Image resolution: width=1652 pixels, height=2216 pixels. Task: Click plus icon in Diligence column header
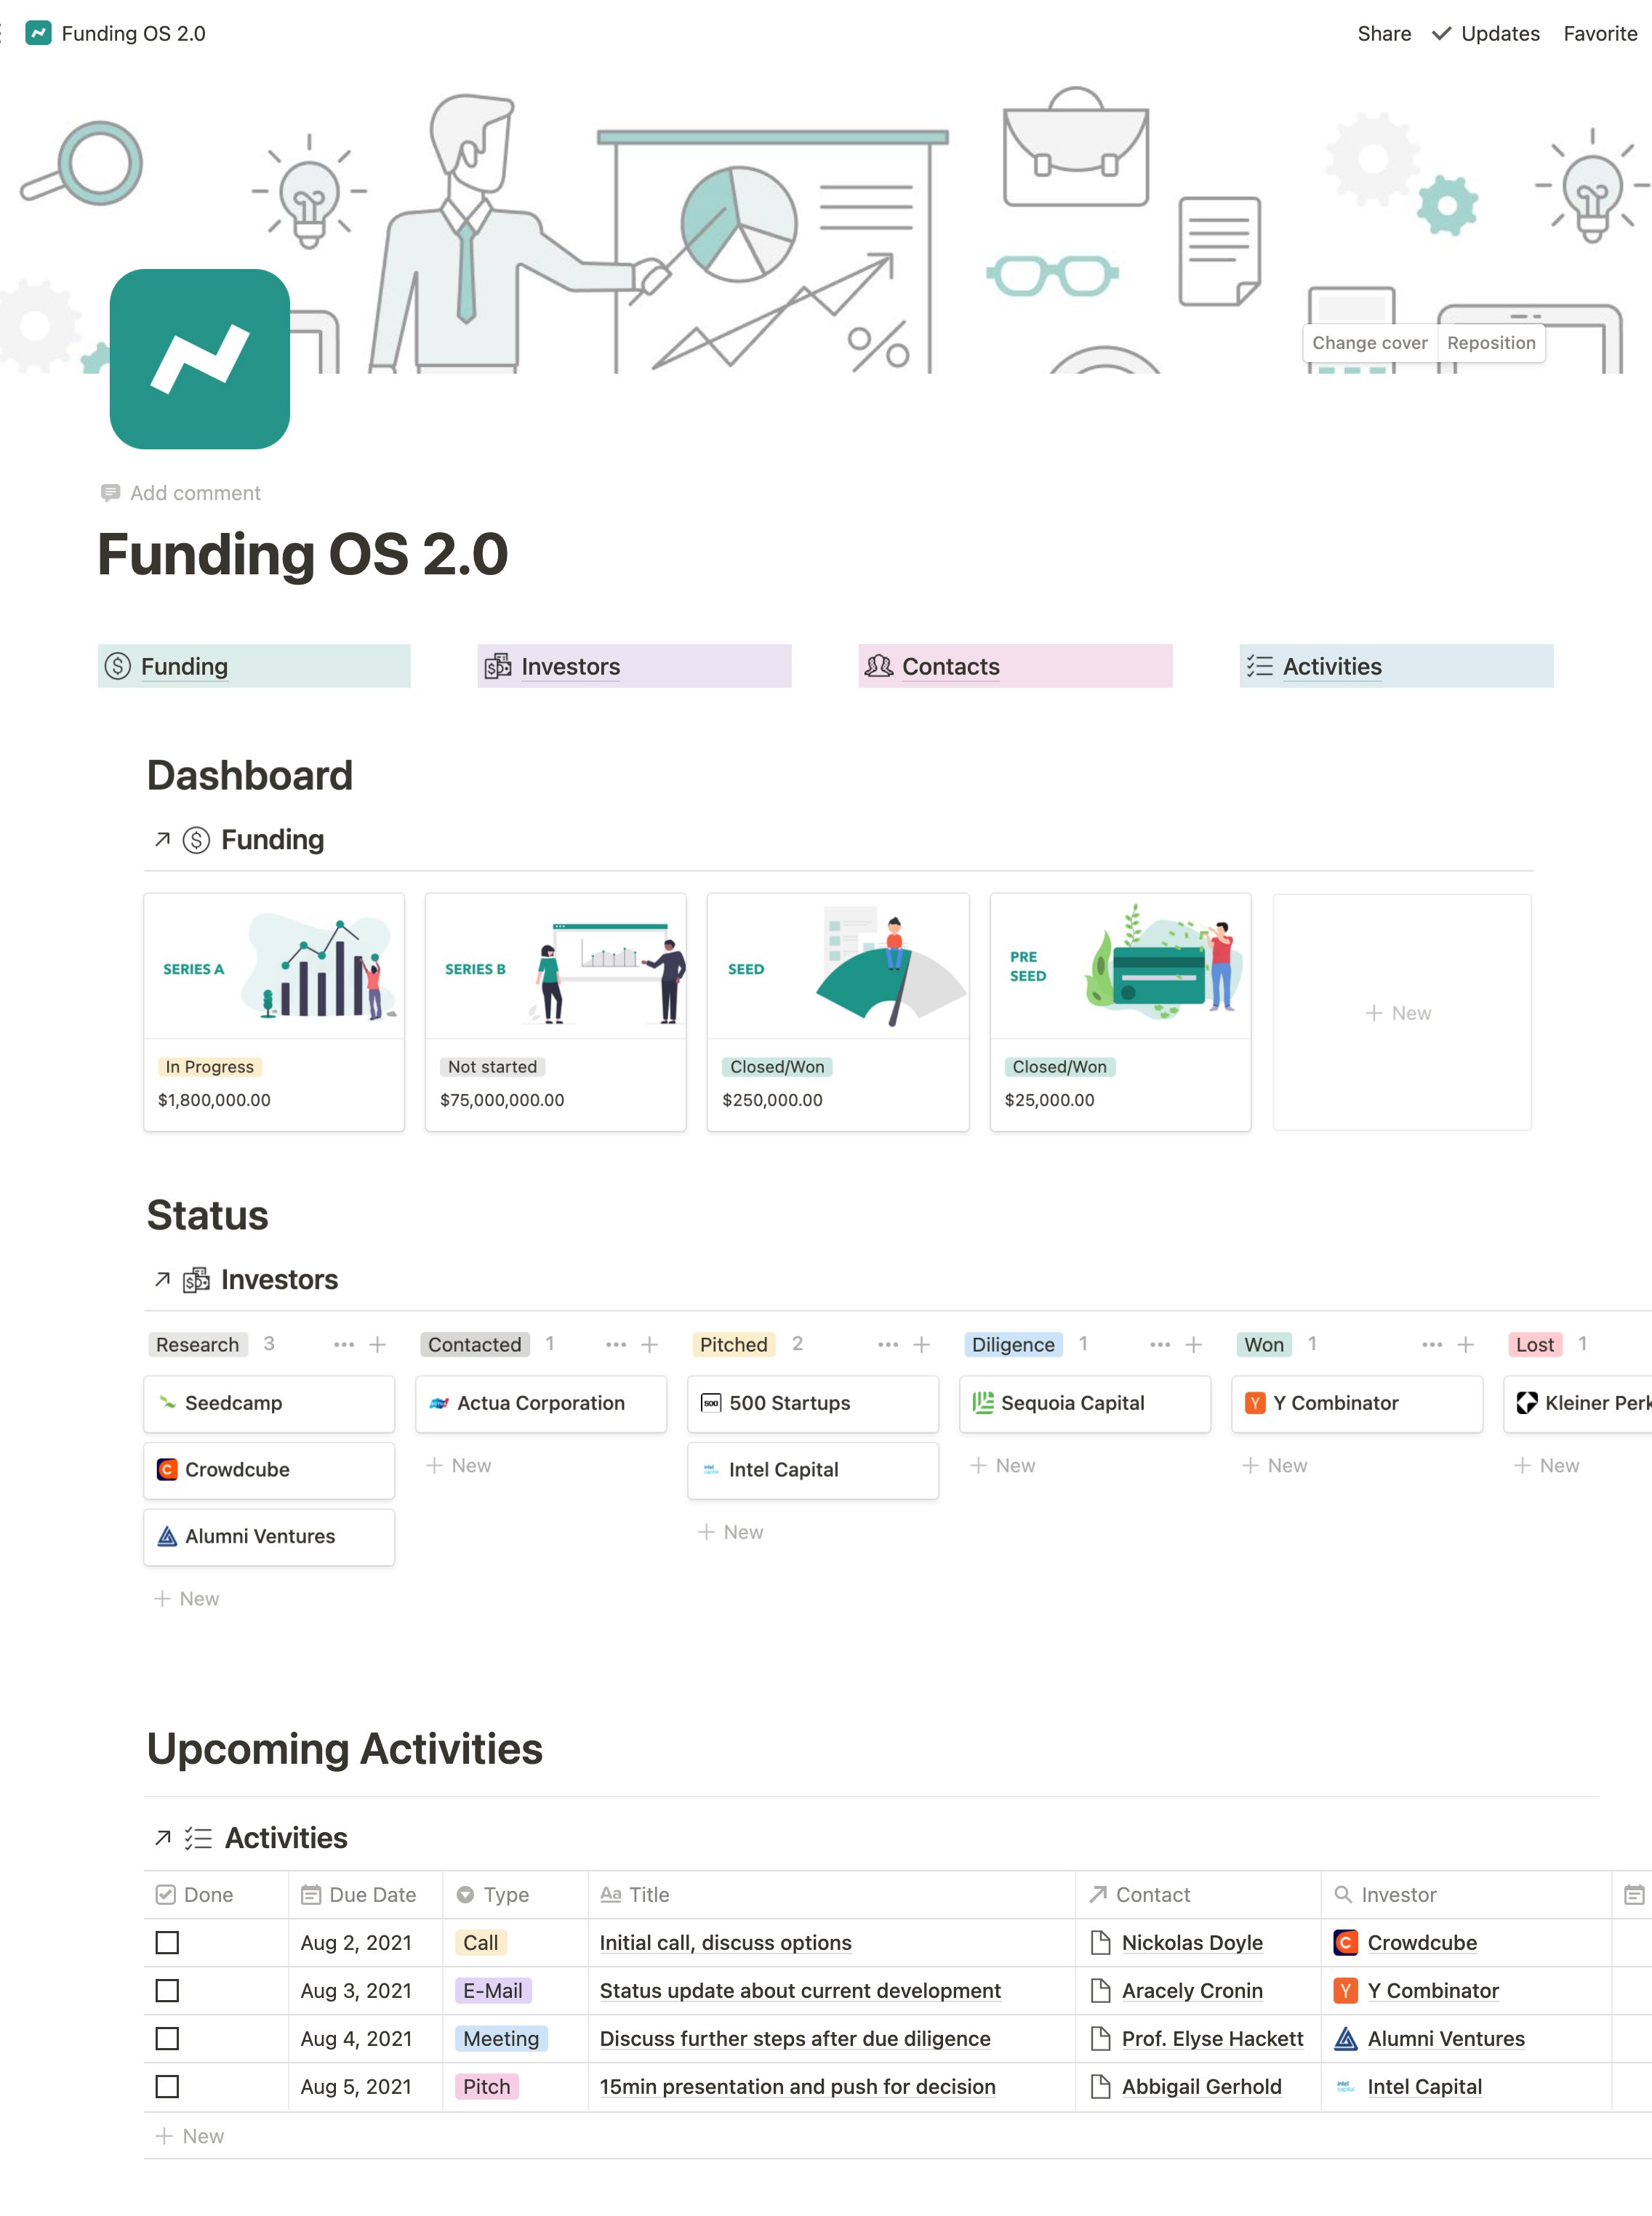(x=1193, y=1345)
